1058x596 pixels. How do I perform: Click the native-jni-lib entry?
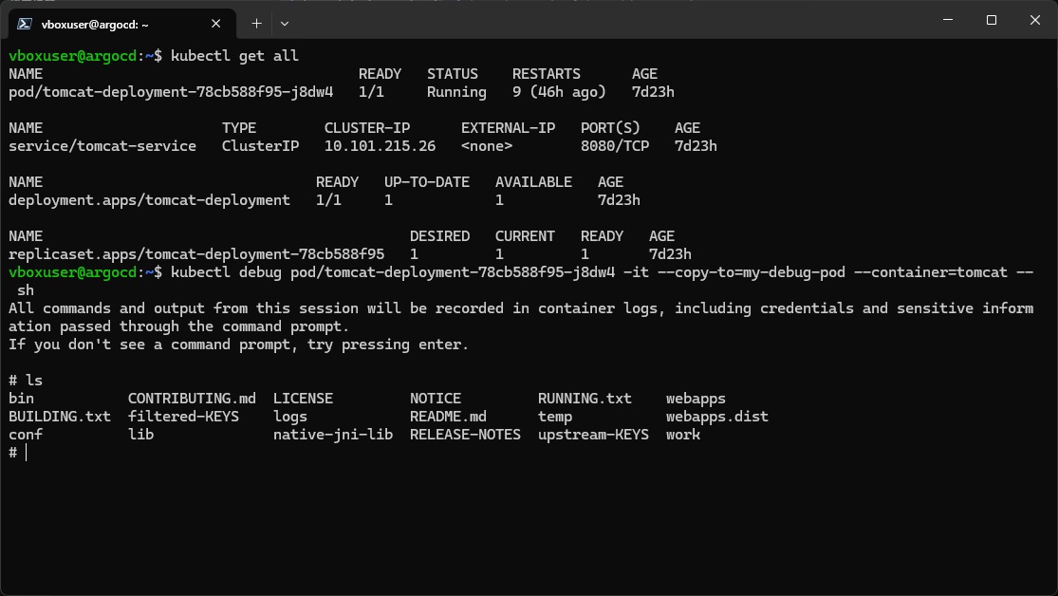pyautogui.click(x=333, y=435)
